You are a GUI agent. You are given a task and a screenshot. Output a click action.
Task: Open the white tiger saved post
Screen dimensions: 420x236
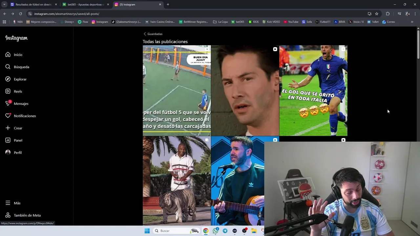[x=177, y=181]
